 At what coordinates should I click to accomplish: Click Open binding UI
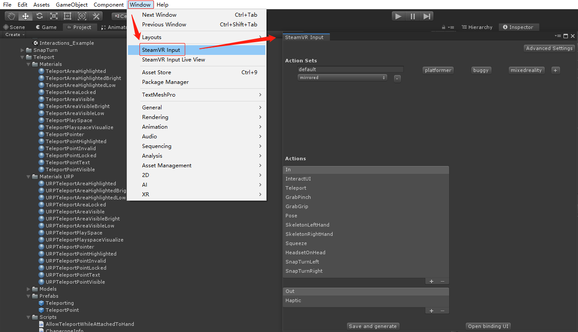tap(488, 326)
